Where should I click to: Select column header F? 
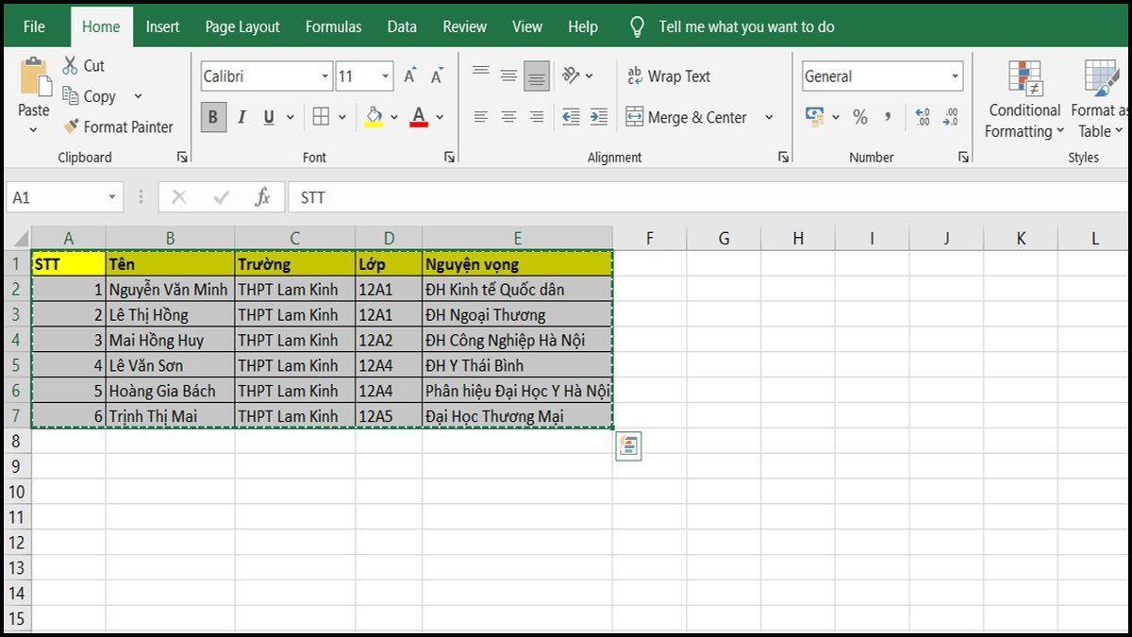click(x=649, y=239)
